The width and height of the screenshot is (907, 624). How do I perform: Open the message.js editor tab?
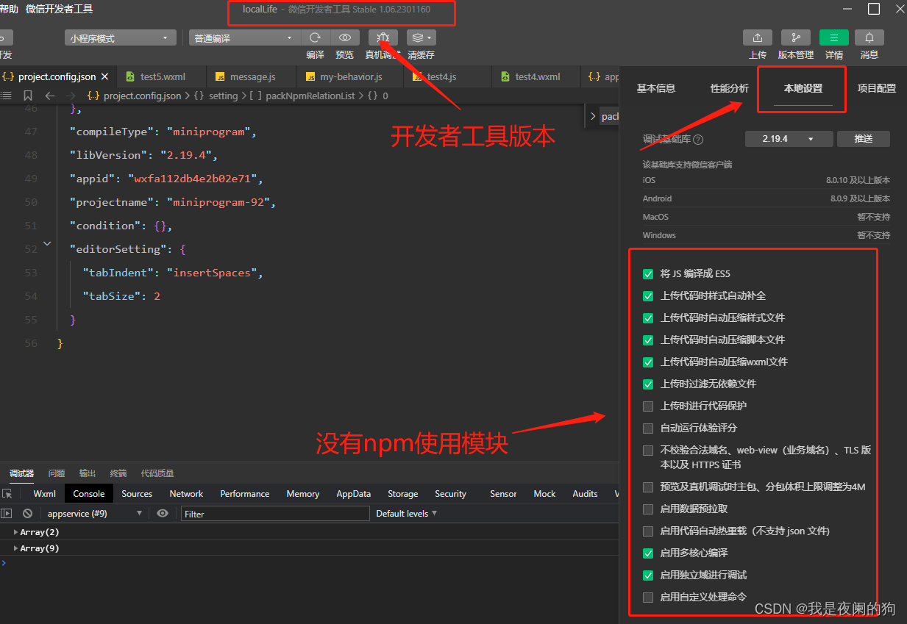click(x=252, y=76)
